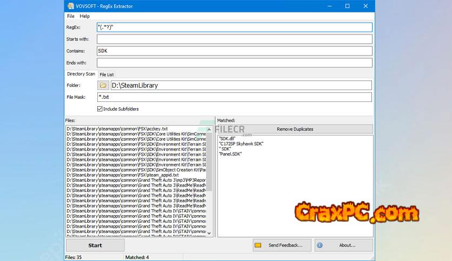
Task: Open the Help menu
Action: (x=85, y=16)
